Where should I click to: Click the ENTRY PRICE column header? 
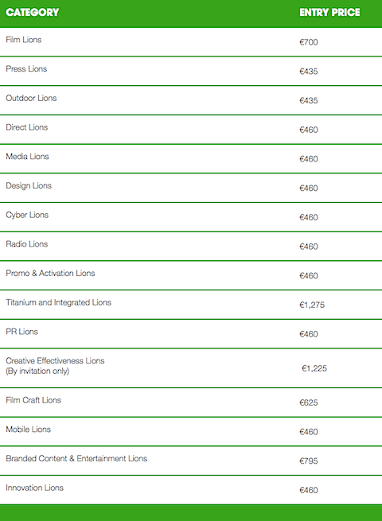329,12
